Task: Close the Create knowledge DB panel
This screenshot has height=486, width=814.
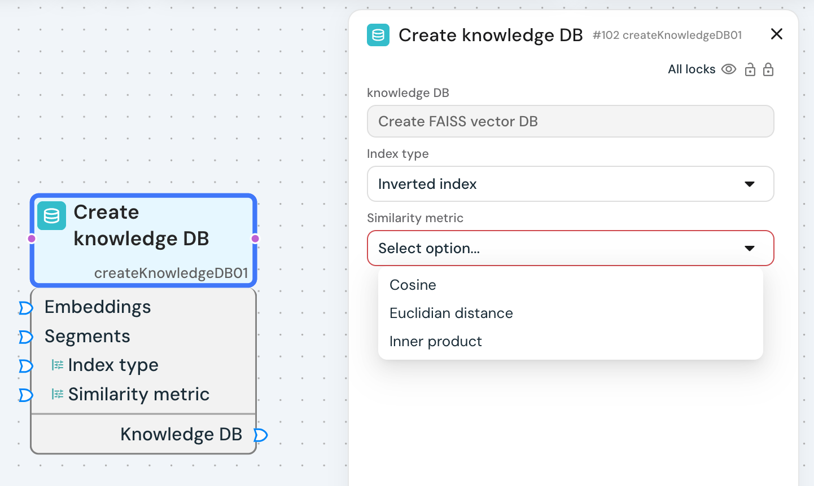Action: coord(777,34)
